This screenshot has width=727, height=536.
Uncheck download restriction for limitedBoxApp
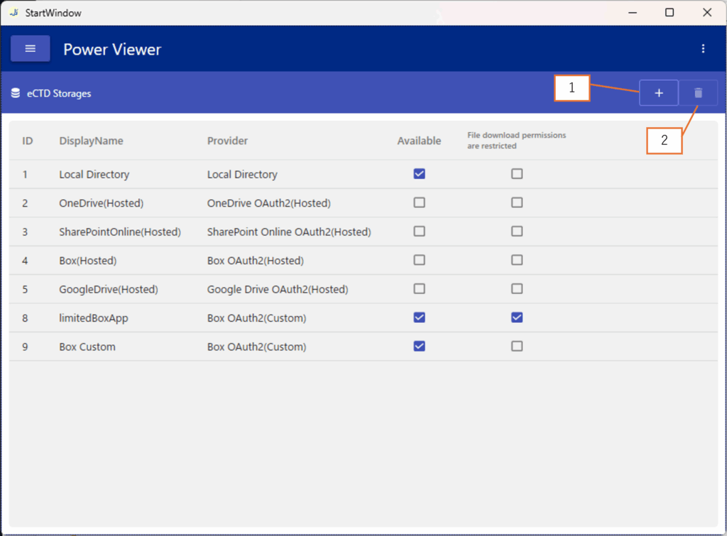point(517,317)
